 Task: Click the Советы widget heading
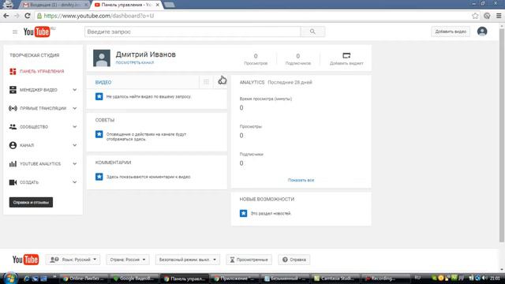pyautogui.click(x=105, y=120)
